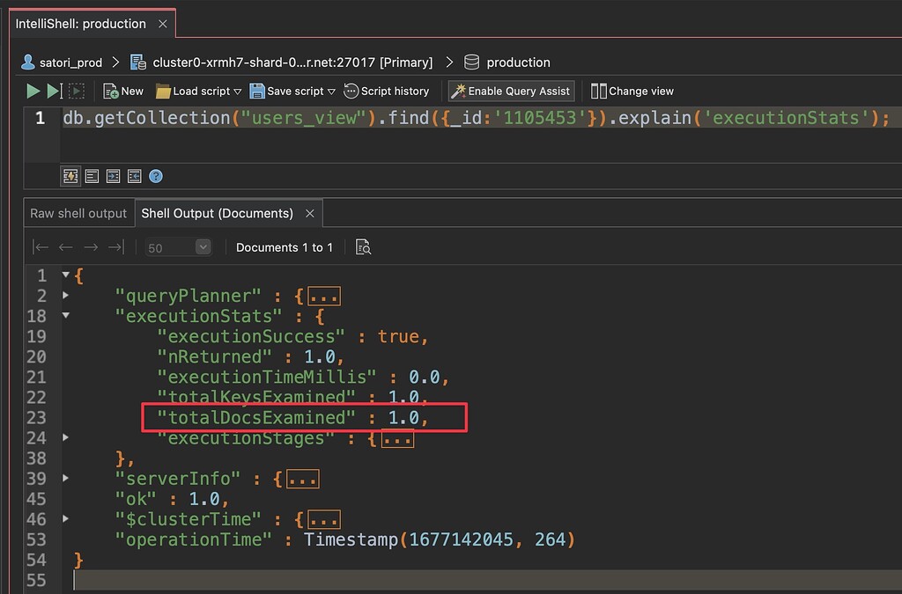Go to the first page of documents

[x=41, y=247]
